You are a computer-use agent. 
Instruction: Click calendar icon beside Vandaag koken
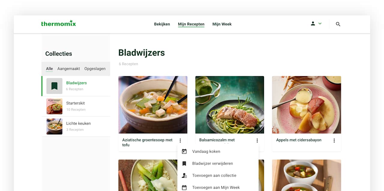coord(184,151)
